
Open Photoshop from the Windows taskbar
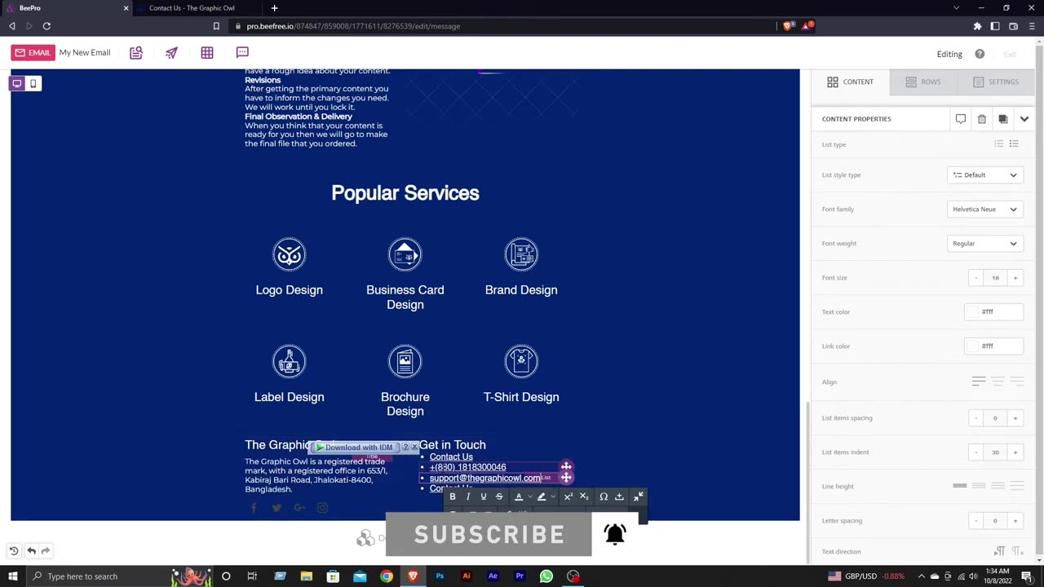pyautogui.click(x=440, y=576)
